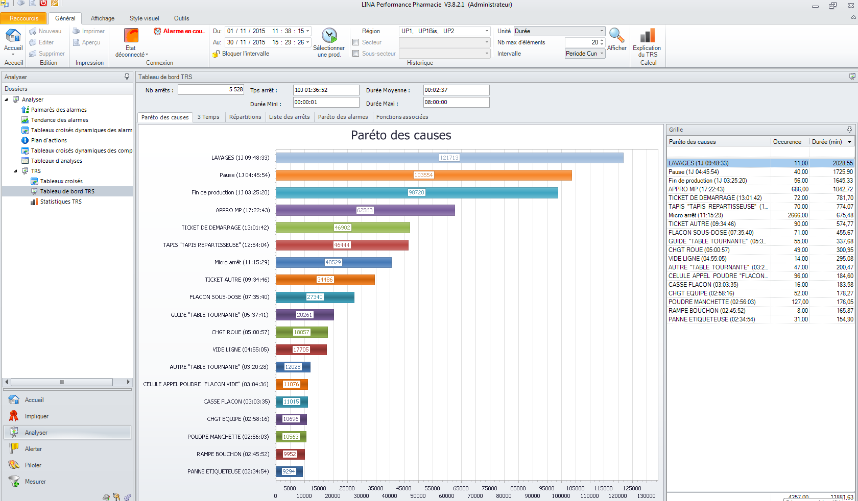Screen dimensions: 858x501
Task: Switch to the Style visuel ribbon tab
Action: pos(145,18)
